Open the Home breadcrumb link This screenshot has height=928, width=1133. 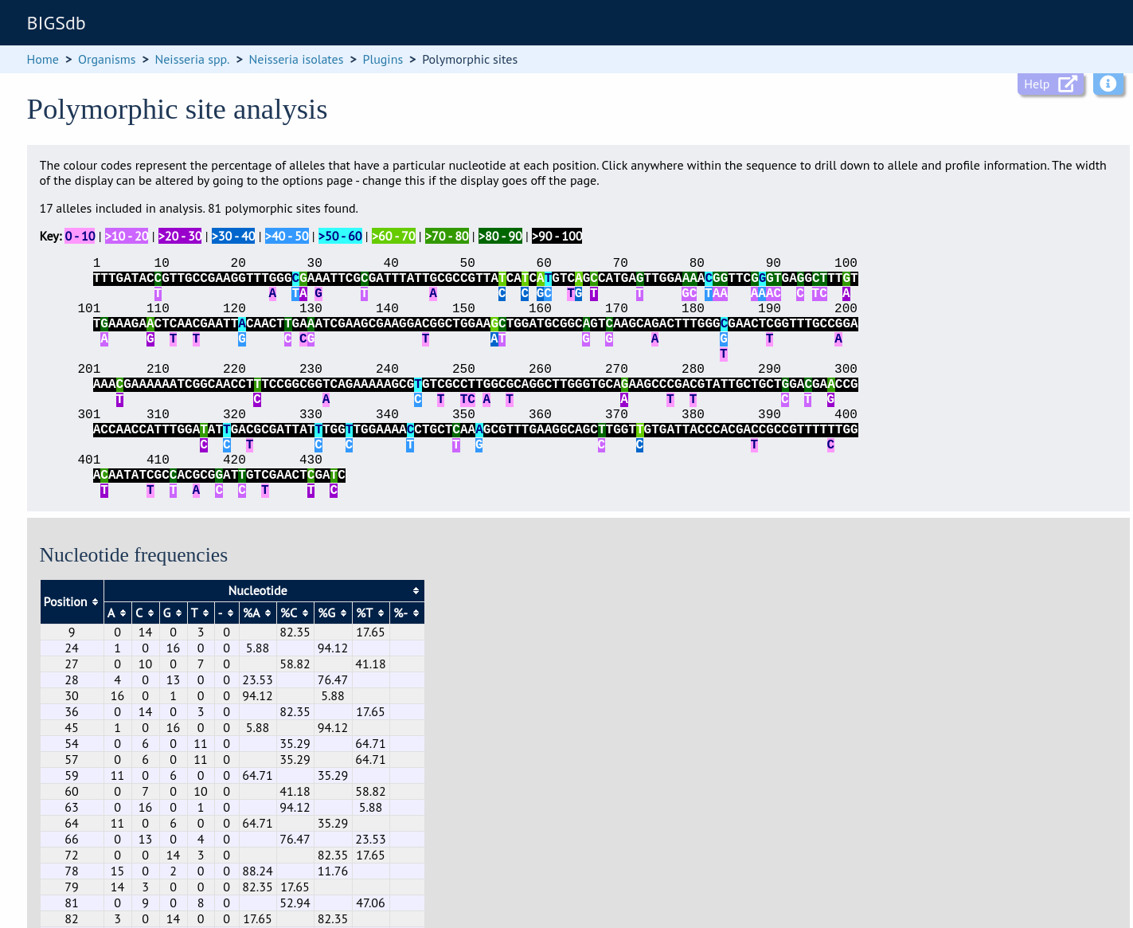(42, 60)
